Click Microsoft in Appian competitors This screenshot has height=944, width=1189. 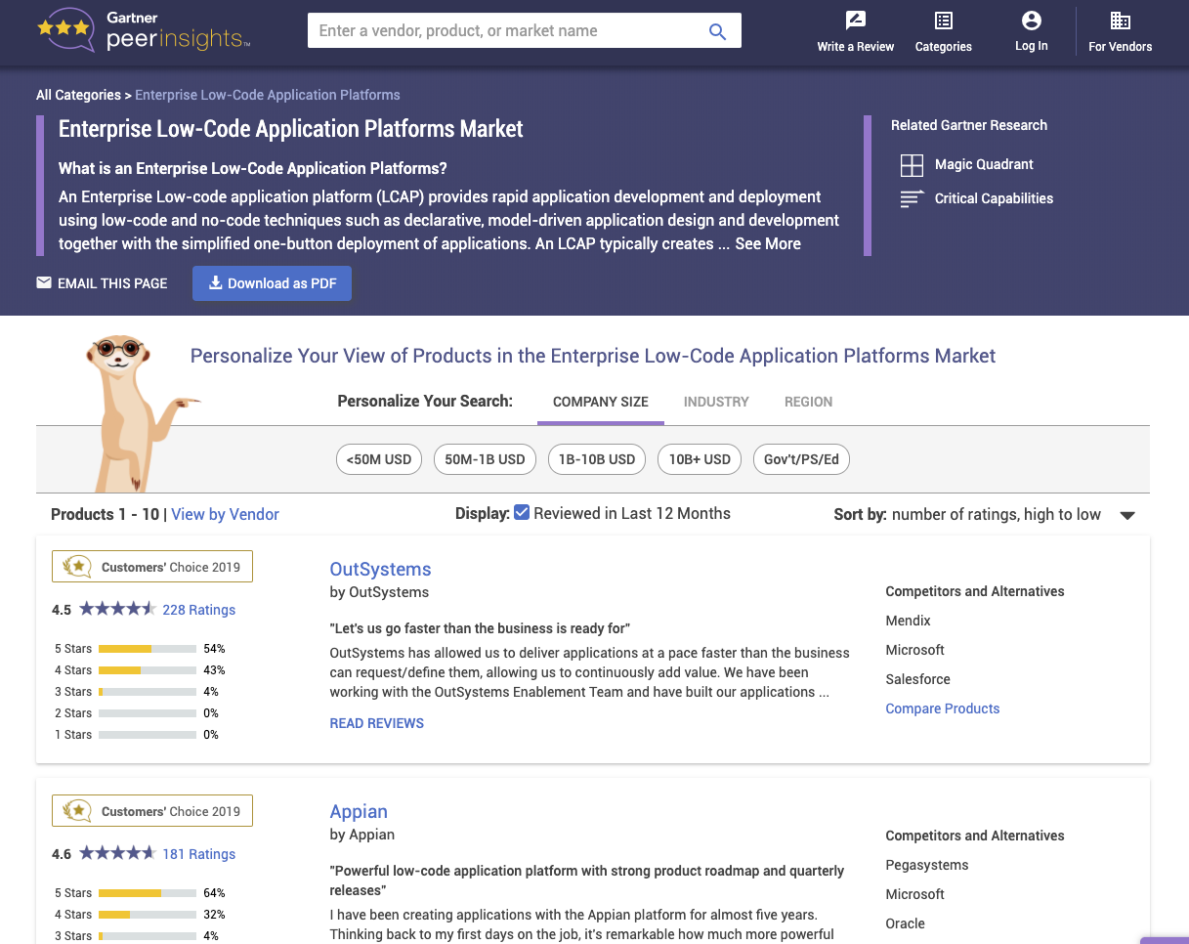(x=914, y=894)
